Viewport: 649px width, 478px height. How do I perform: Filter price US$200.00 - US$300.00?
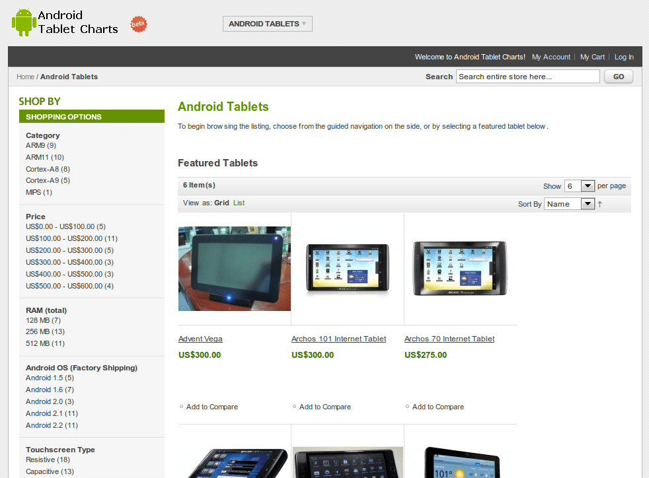point(69,251)
